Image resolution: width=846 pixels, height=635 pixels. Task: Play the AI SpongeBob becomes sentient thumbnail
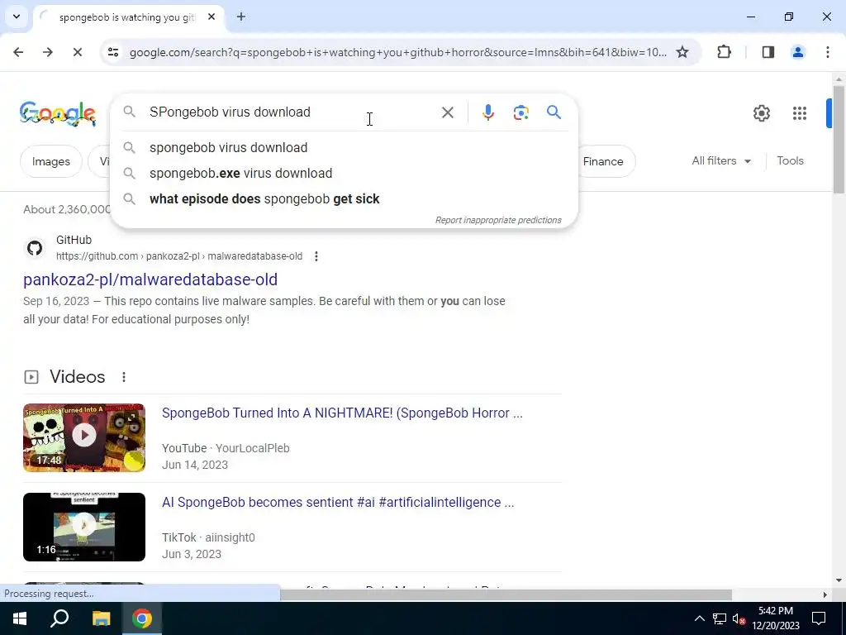[84, 527]
